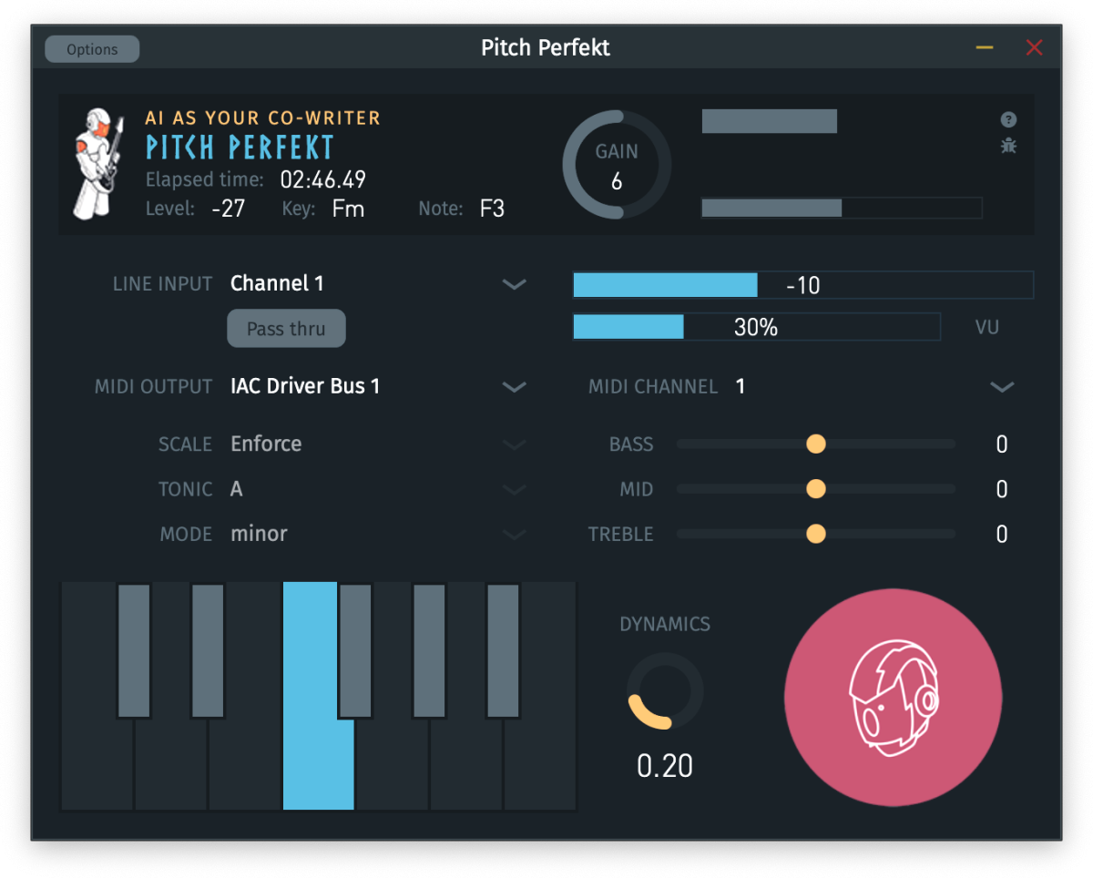Image resolution: width=1093 pixels, height=878 pixels.
Task: Click the large red robot head button
Action: (894, 697)
